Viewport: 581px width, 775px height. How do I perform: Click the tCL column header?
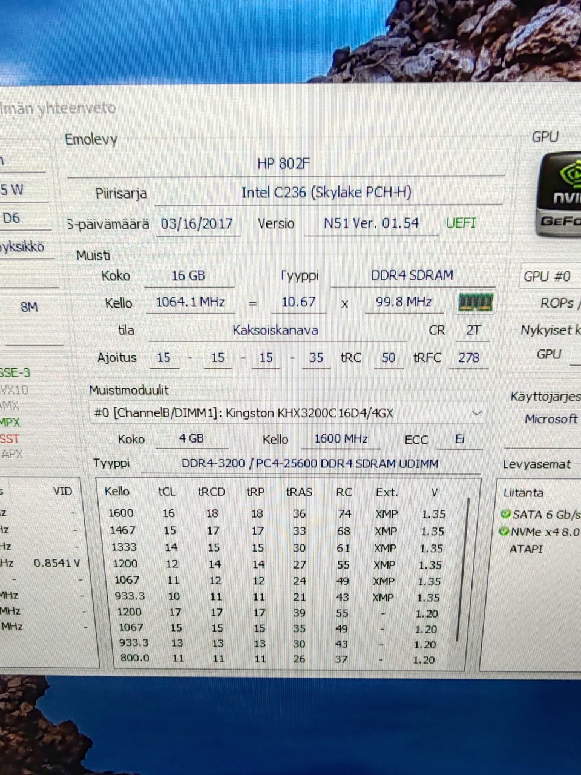[166, 492]
